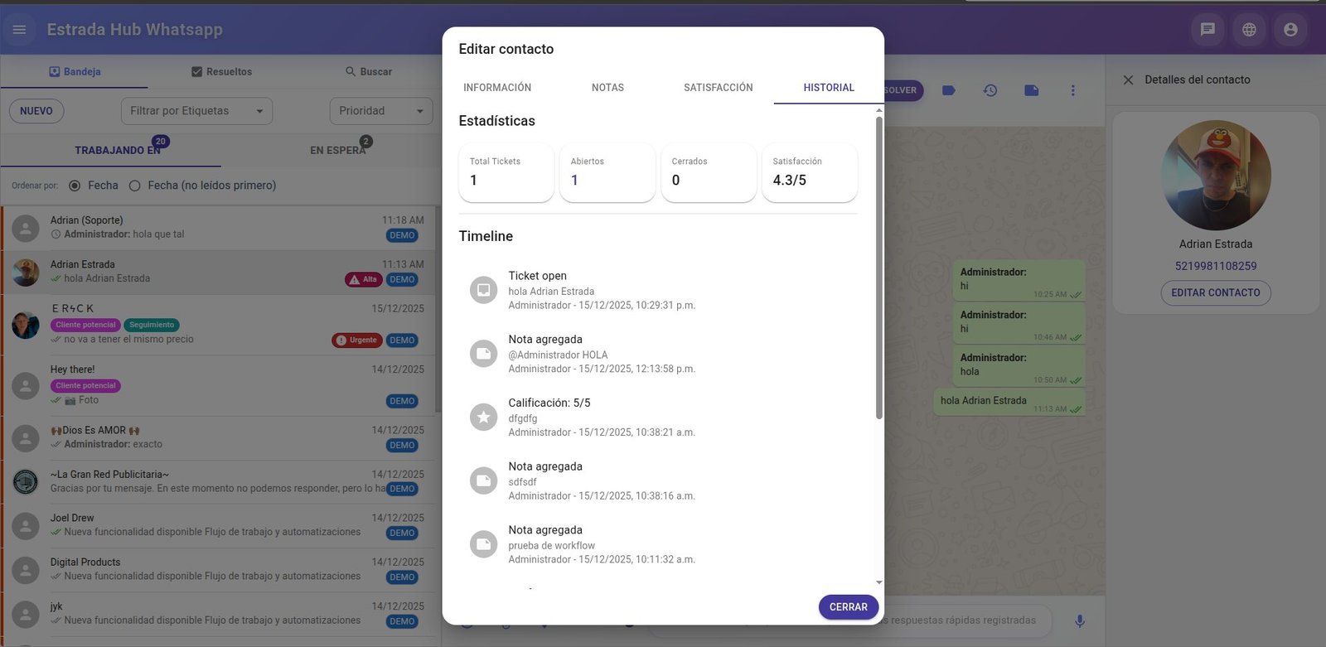The image size is (1326, 647).
Task: Select the Historial tab
Action: (829, 88)
